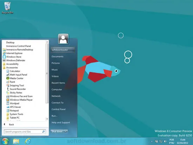Open Network from the Start menu

click(x=56, y=96)
